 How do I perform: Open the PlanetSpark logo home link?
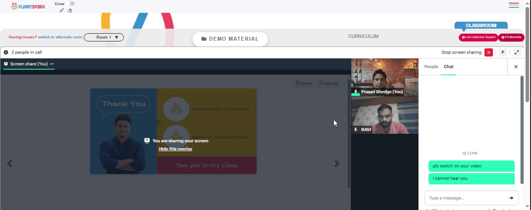point(28,6)
